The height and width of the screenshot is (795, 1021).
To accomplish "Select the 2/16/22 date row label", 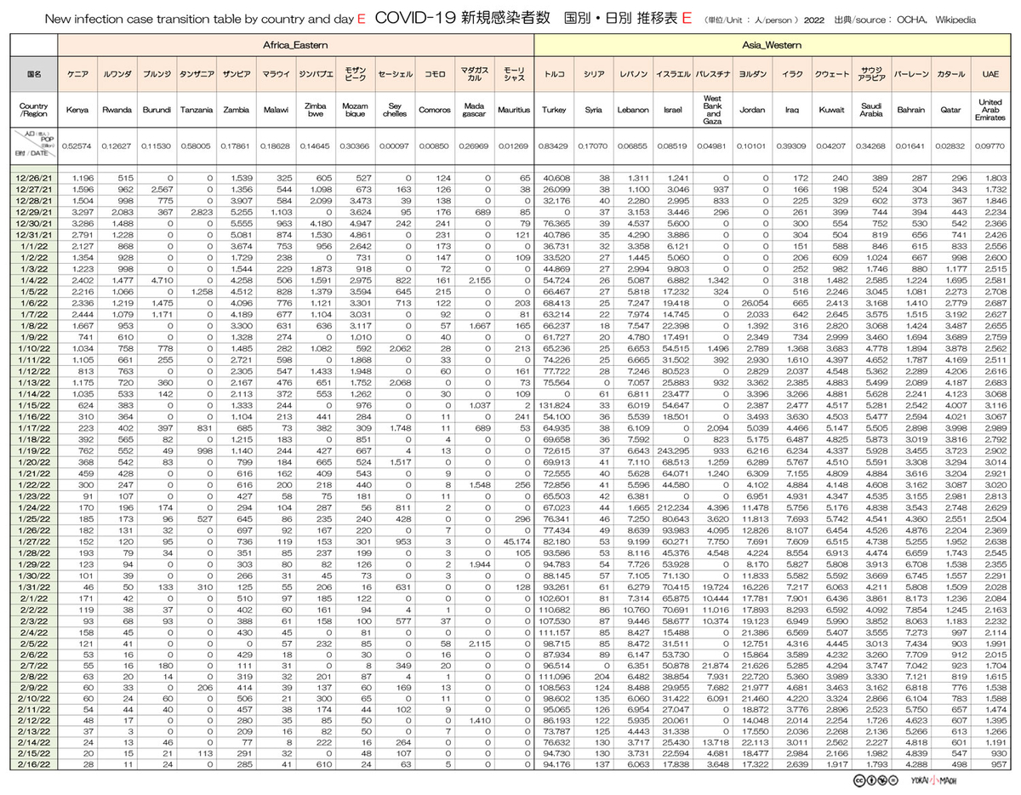I will point(33,765).
